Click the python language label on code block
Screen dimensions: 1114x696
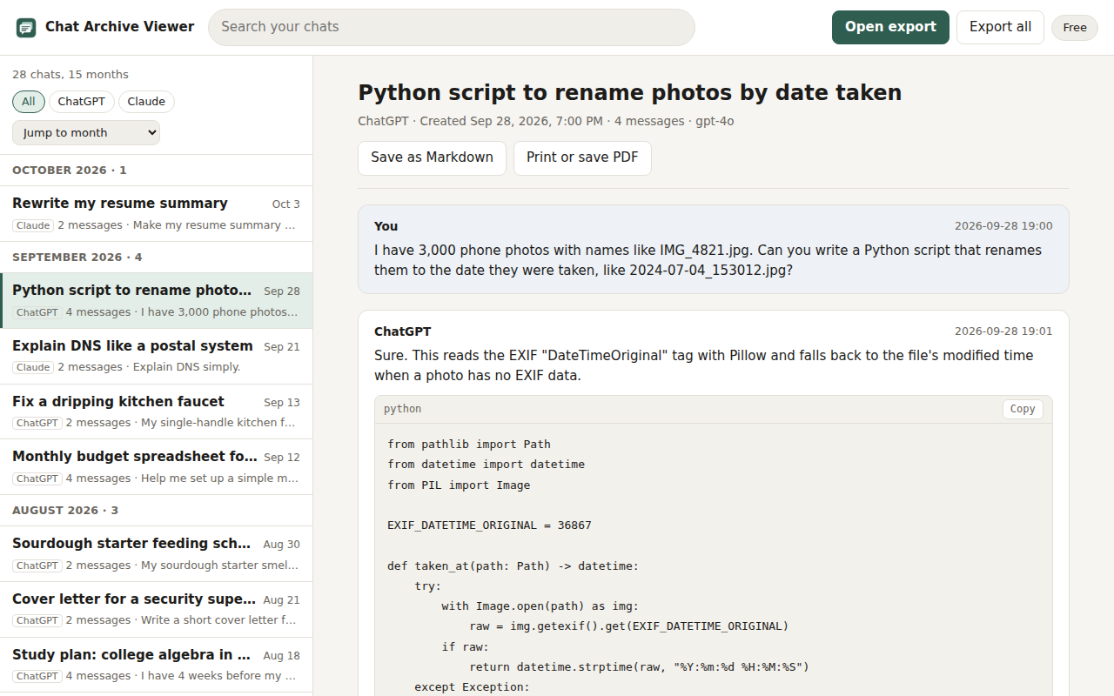point(403,409)
